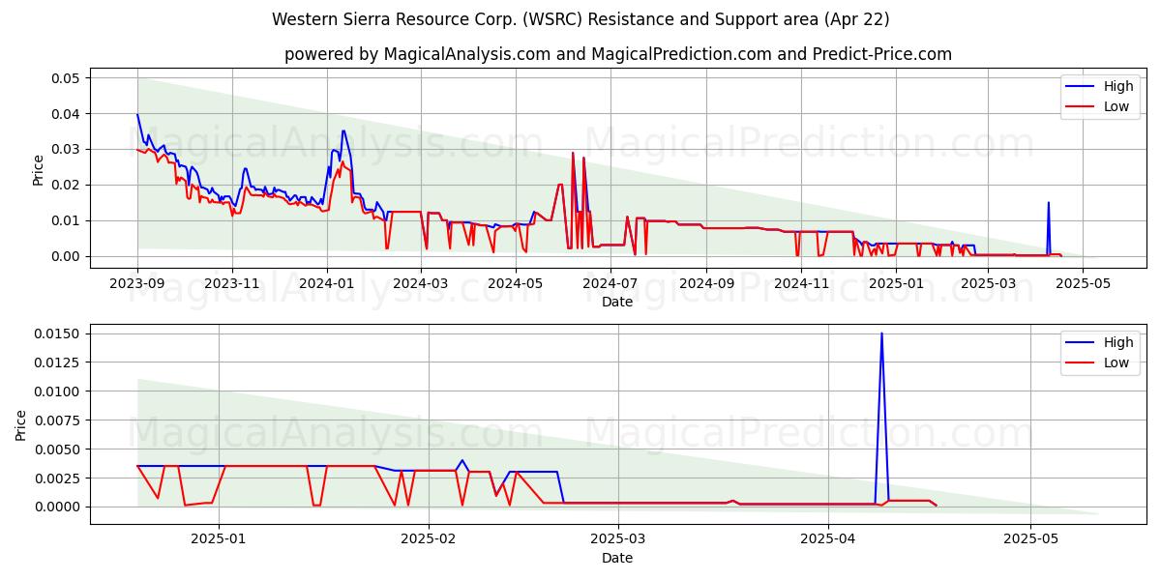Click the 2025-04 label on the bottom chart
The height and width of the screenshot is (580, 1161).
pos(829,539)
